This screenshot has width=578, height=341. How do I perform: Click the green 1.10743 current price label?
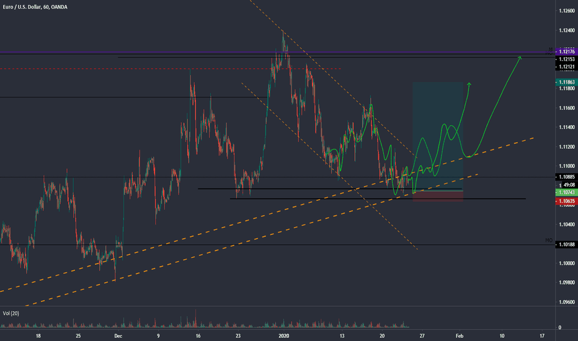(x=565, y=193)
